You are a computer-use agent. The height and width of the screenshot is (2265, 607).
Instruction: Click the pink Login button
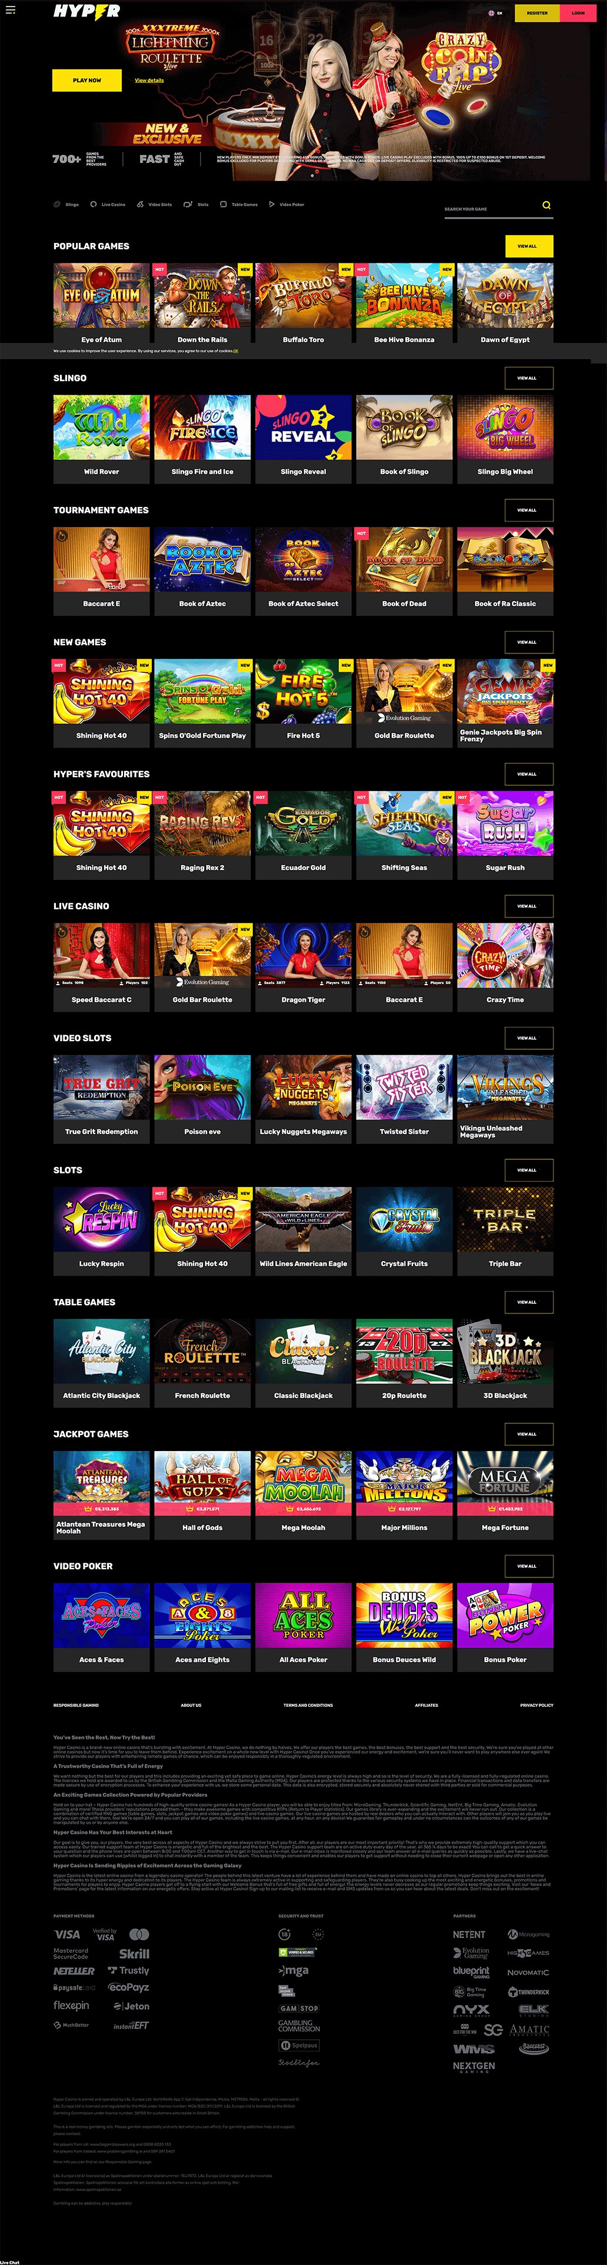(x=578, y=13)
